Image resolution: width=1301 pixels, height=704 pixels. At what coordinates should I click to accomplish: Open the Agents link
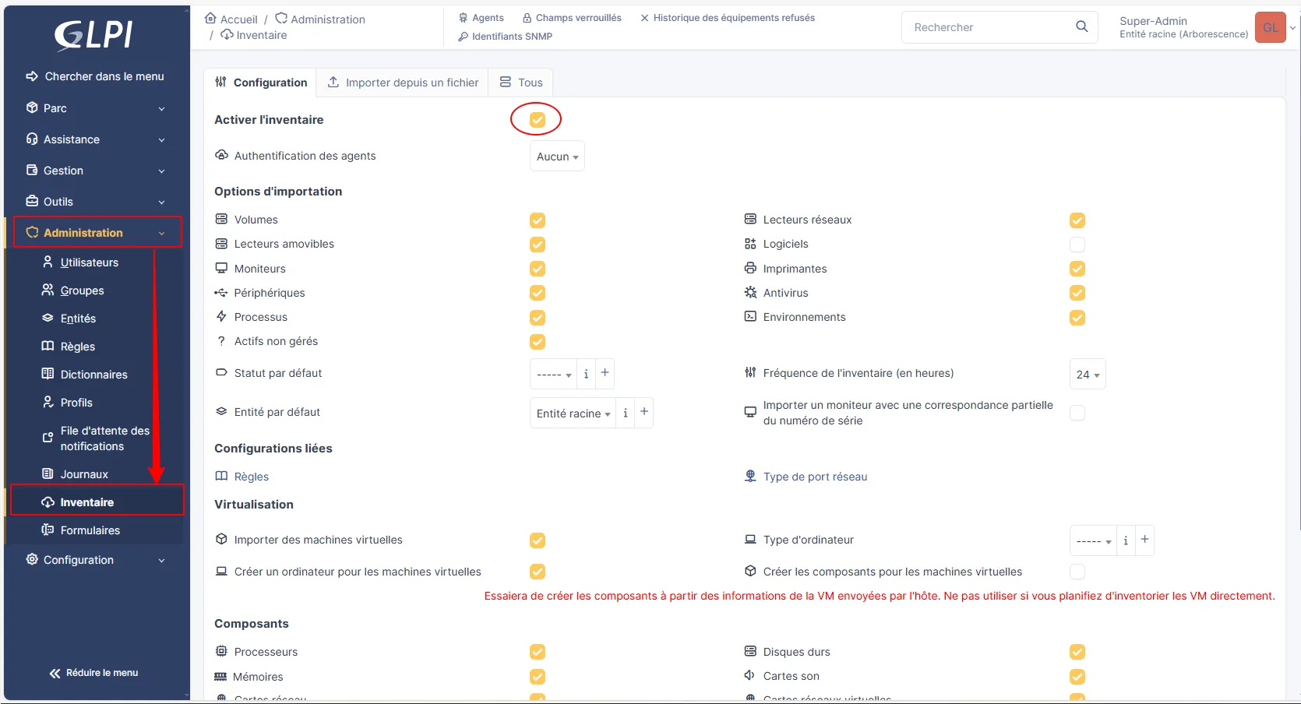point(481,18)
